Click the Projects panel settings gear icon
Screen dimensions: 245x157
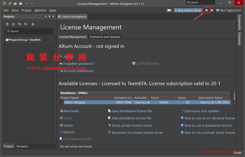(x=33, y=24)
